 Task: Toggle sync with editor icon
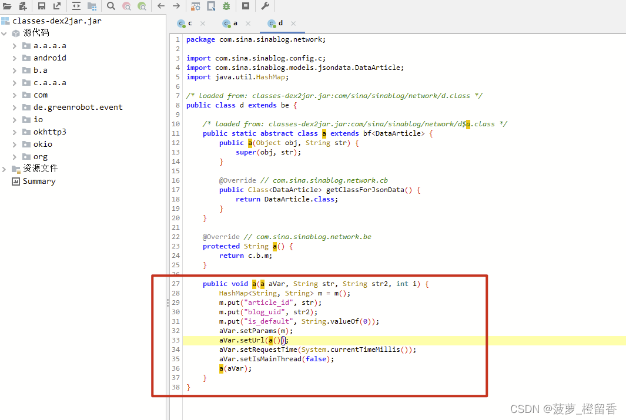[x=76, y=6]
